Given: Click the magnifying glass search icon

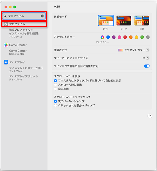Looking at the screenshot, I should click(5, 16).
